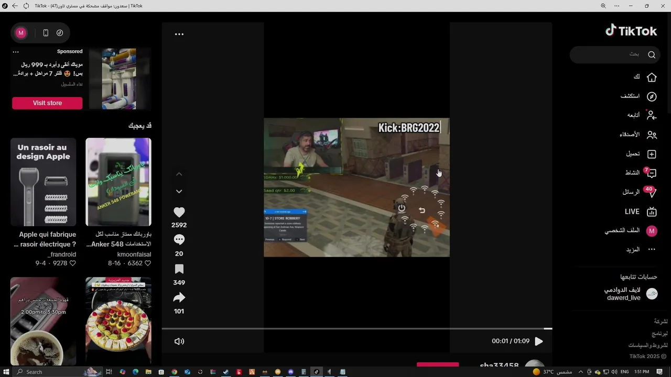
Task: Share the video with arrow icon
Action: (x=179, y=297)
